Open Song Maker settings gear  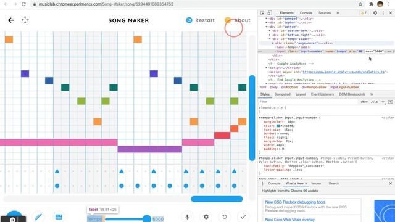[x=206, y=216]
